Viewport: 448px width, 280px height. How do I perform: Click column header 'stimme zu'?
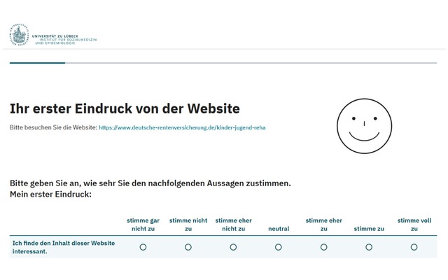tap(369, 229)
